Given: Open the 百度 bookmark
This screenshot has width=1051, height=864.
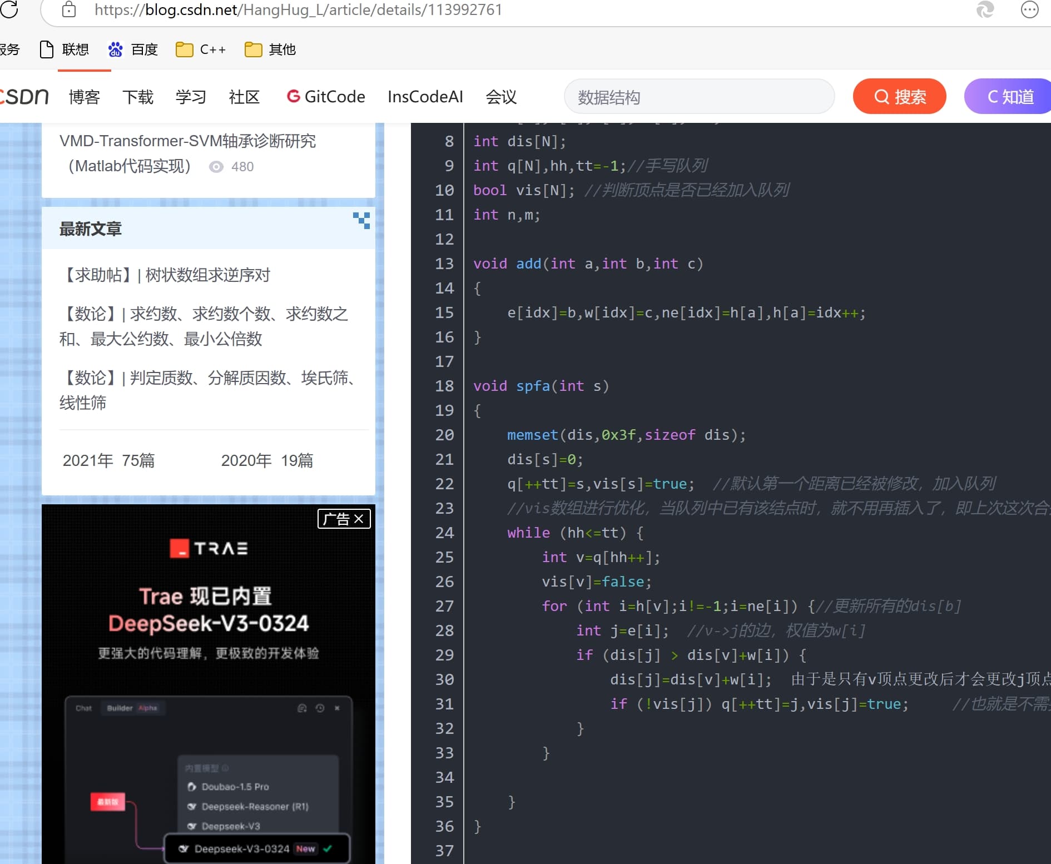Looking at the screenshot, I should pos(133,49).
